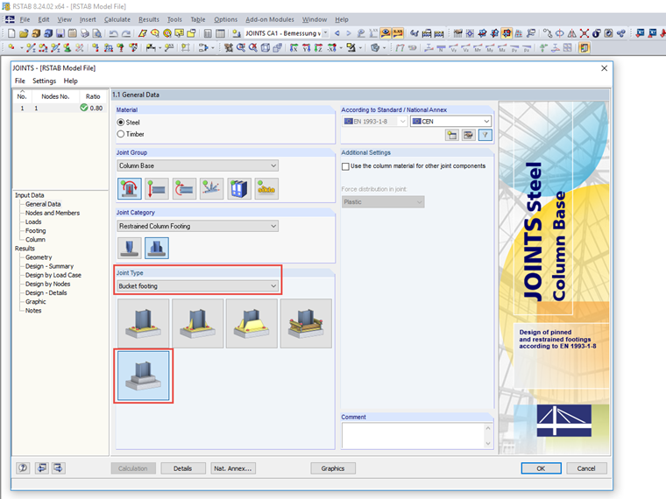Open the Calculate menu in RSTAB
Screen dimensions: 666x499
pyautogui.click(x=117, y=19)
